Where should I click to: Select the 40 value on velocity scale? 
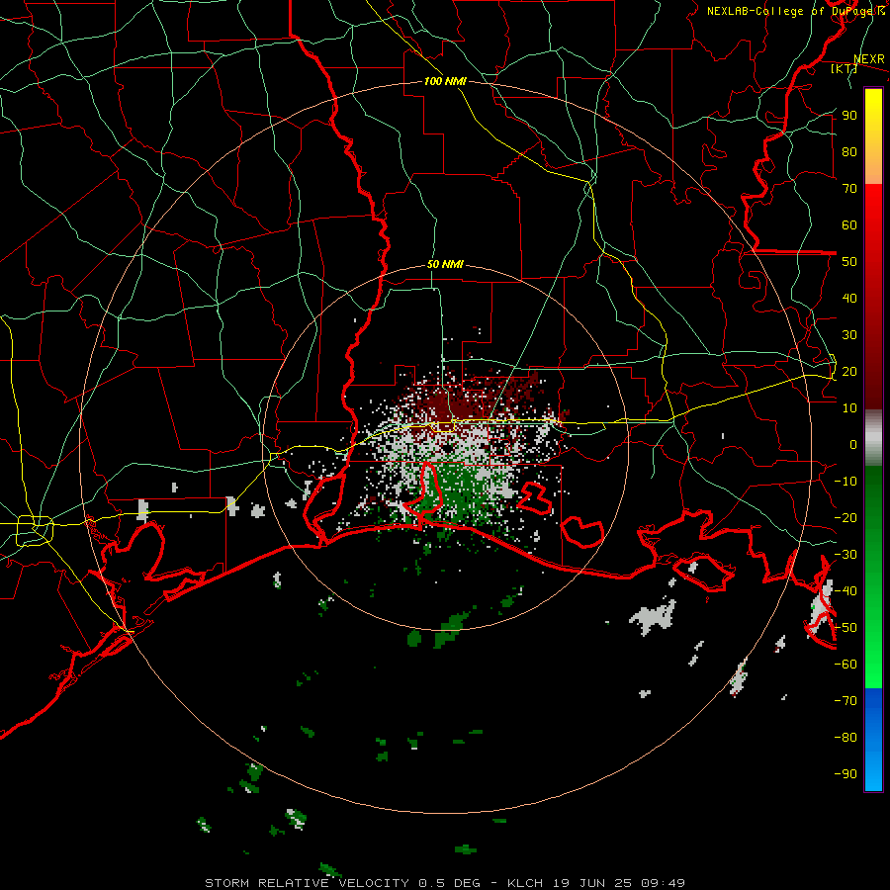(x=849, y=298)
